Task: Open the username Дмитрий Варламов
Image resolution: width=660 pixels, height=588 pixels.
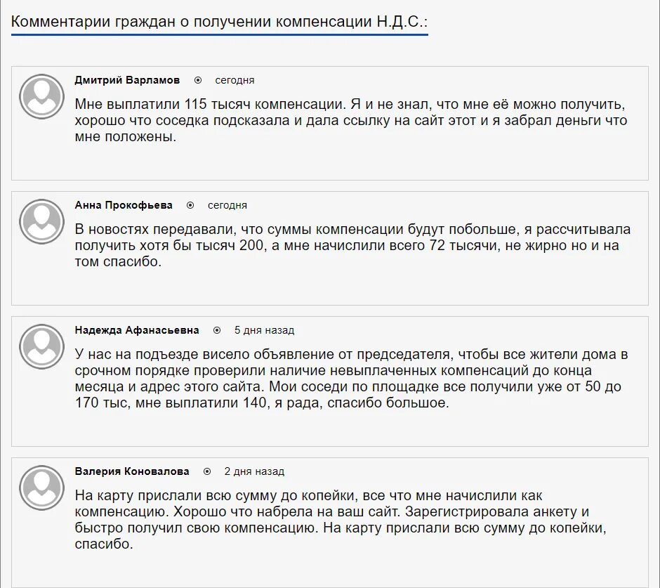Action: [127, 80]
